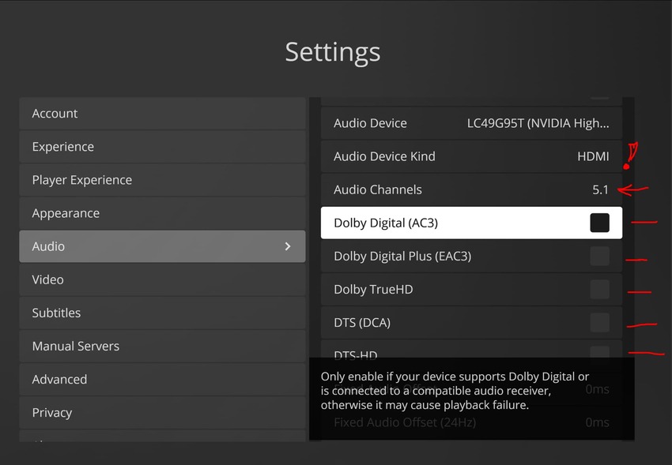Click the chevron arrow on the Audio category
672x465 pixels.
288,246
